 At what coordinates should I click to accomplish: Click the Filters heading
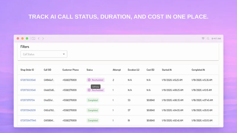(x=25, y=47)
